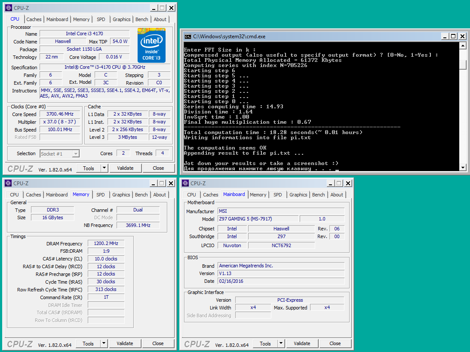The width and height of the screenshot is (470, 352).
Task: Select Caches tab in Memory window
Action: [x=33, y=194]
